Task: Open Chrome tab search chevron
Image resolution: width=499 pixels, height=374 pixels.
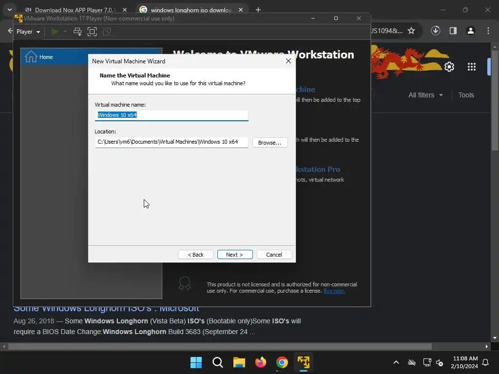Action: tap(10, 10)
